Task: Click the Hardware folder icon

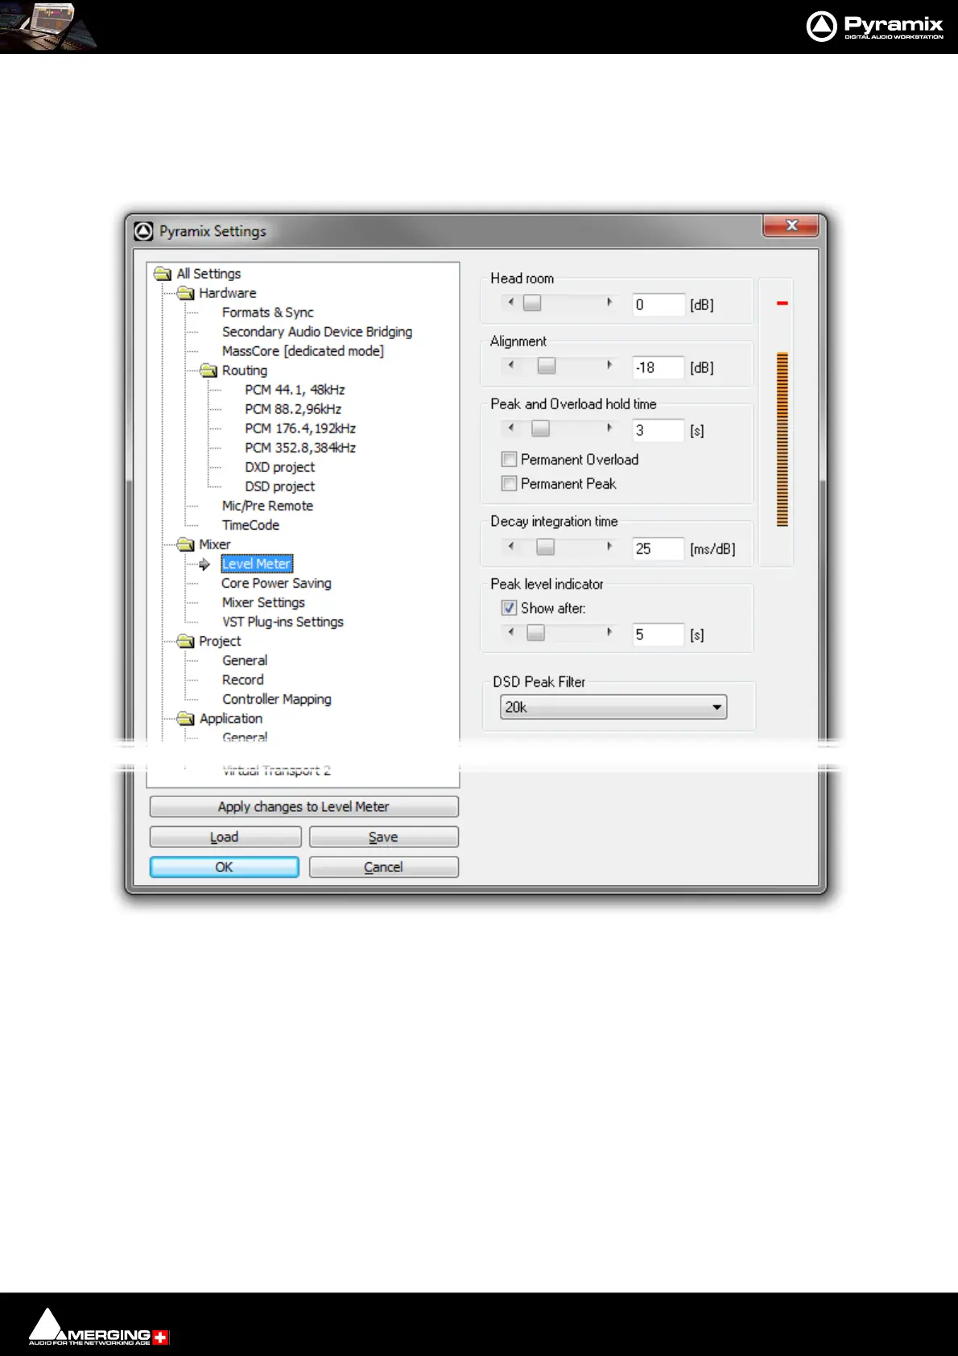Action: click(x=186, y=293)
